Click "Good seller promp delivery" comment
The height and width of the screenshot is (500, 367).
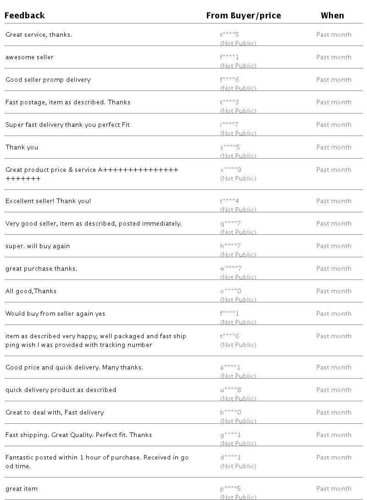[48, 80]
